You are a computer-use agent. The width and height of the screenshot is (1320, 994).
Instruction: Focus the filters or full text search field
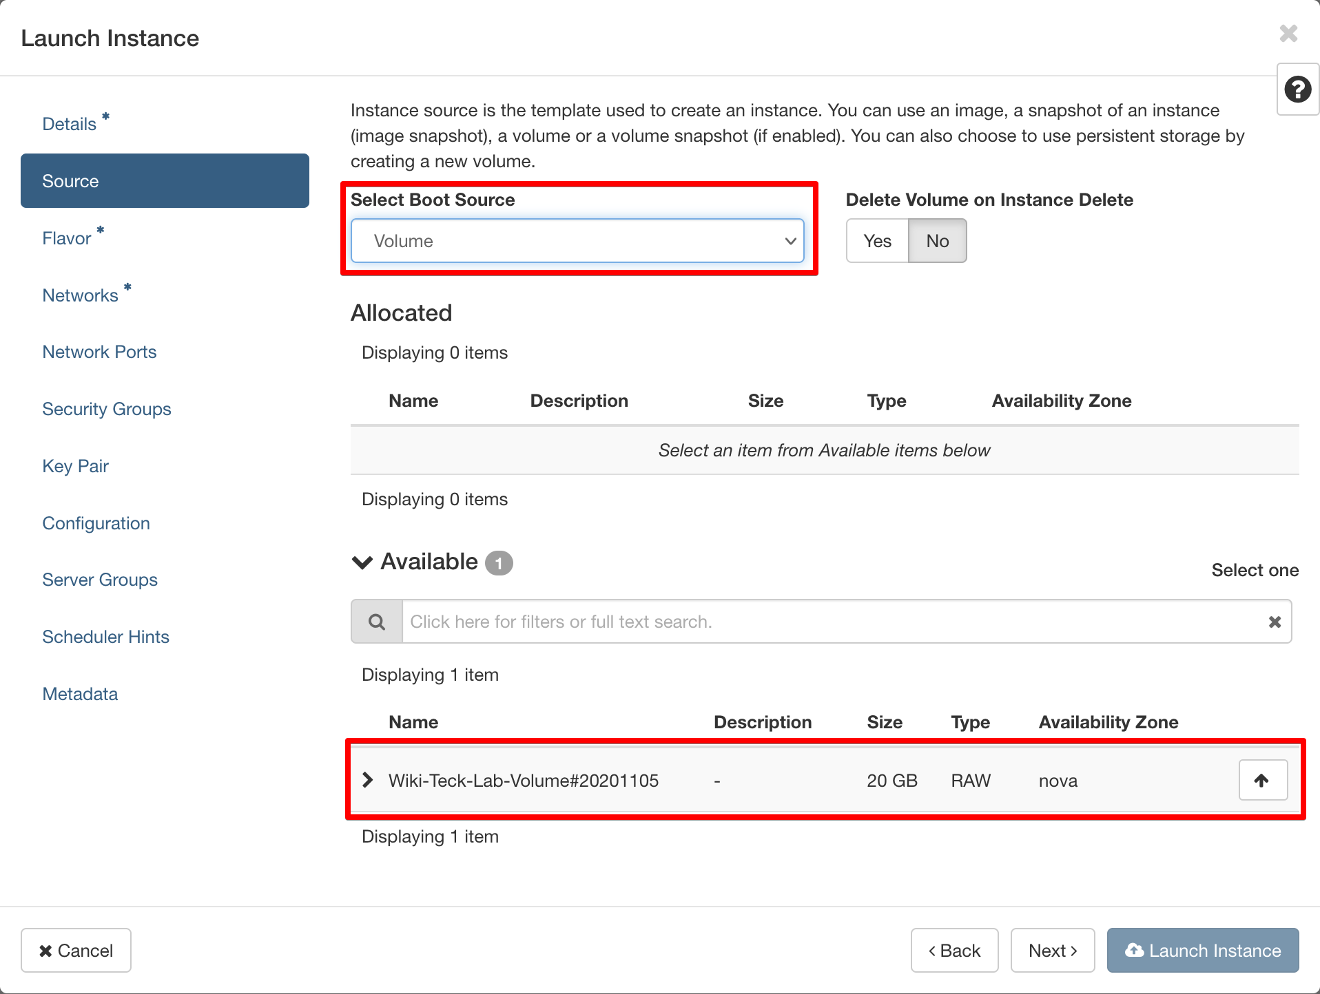coord(827,622)
